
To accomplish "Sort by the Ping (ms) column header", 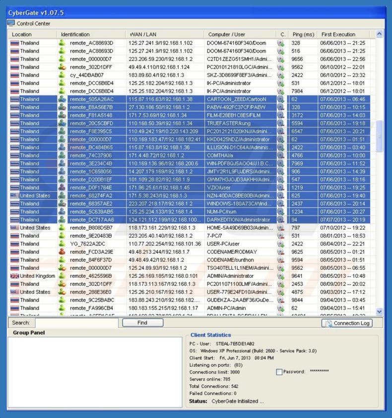I will tap(303, 34).
